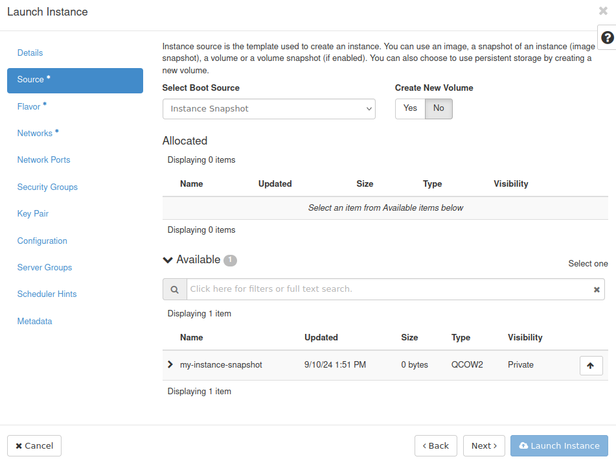Click the right chevron icon on the Next button
Screen dimensions: 616x461
[x=495, y=445]
